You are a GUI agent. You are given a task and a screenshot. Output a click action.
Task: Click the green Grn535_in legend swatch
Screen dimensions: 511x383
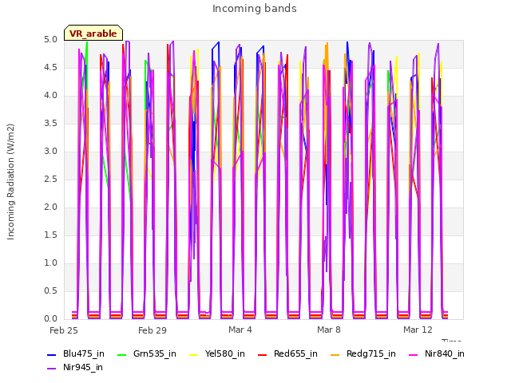121,354
